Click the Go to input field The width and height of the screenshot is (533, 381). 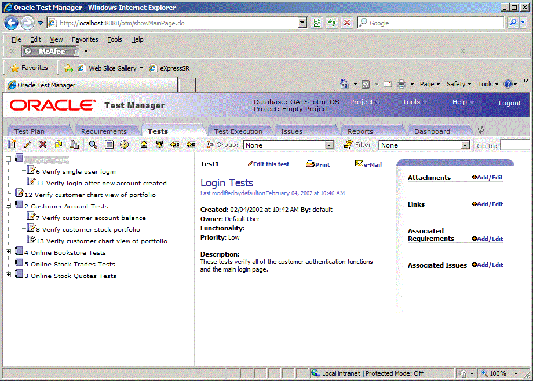click(x=514, y=145)
